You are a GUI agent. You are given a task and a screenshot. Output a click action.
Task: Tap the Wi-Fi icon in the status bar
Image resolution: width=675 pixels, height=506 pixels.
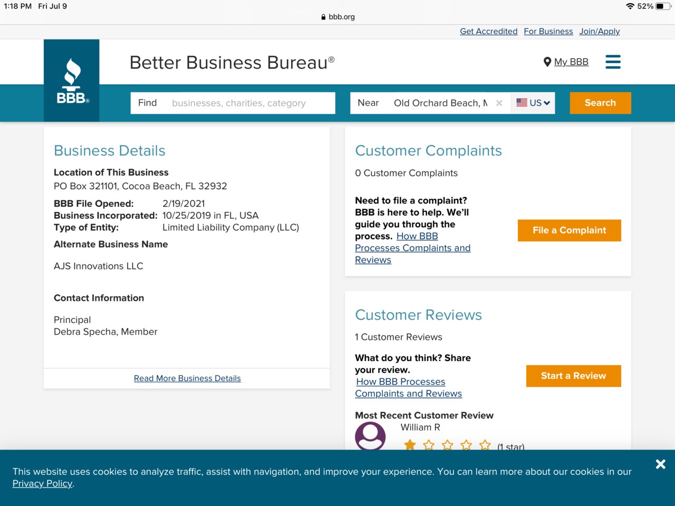click(x=630, y=6)
